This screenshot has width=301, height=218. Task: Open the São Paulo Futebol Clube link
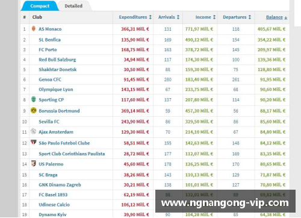pyautogui.click(x=64, y=143)
